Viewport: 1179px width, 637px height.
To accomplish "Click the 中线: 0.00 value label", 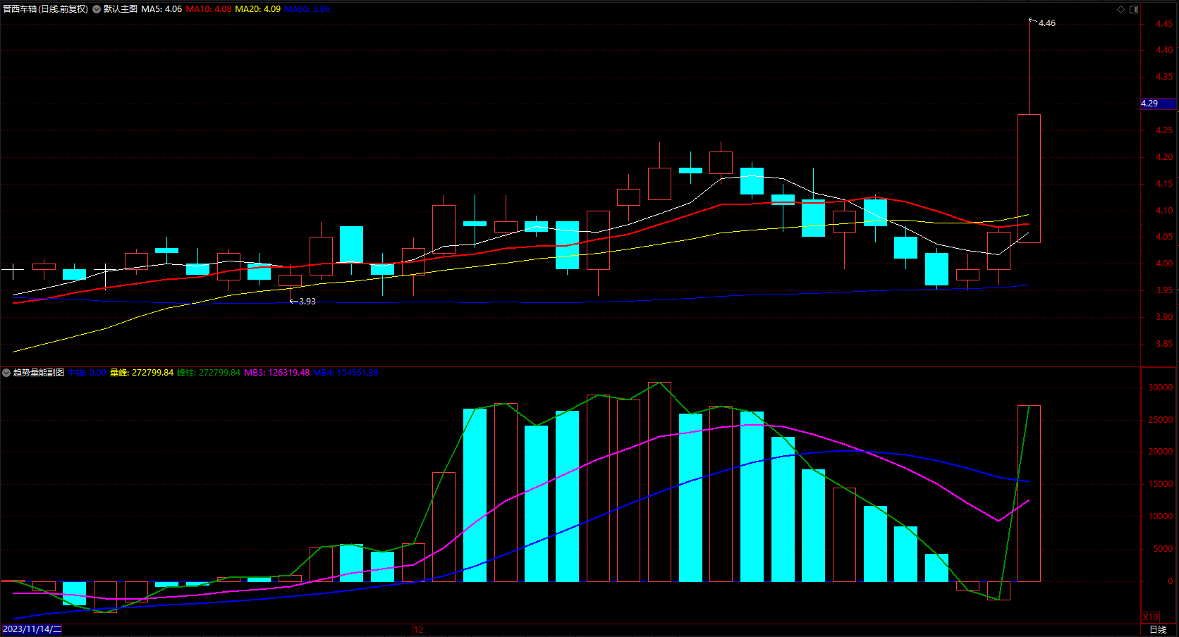I will coord(87,373).
